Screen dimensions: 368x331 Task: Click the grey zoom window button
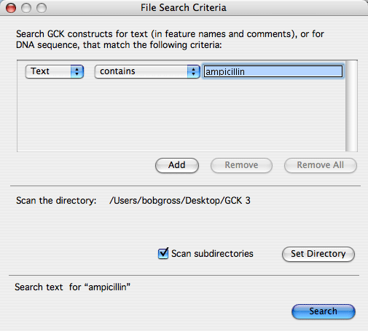(42, 8)
